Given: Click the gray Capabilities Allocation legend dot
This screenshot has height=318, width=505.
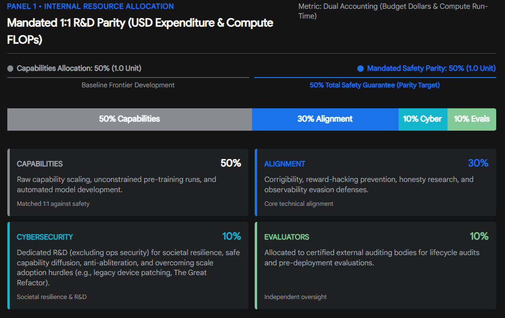Looking at the screenshot, I should click(x=10, y=68).
